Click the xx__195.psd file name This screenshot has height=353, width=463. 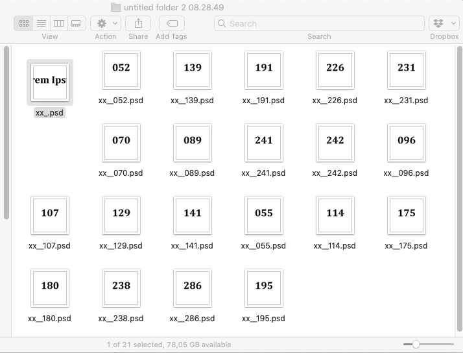(263, 319)
